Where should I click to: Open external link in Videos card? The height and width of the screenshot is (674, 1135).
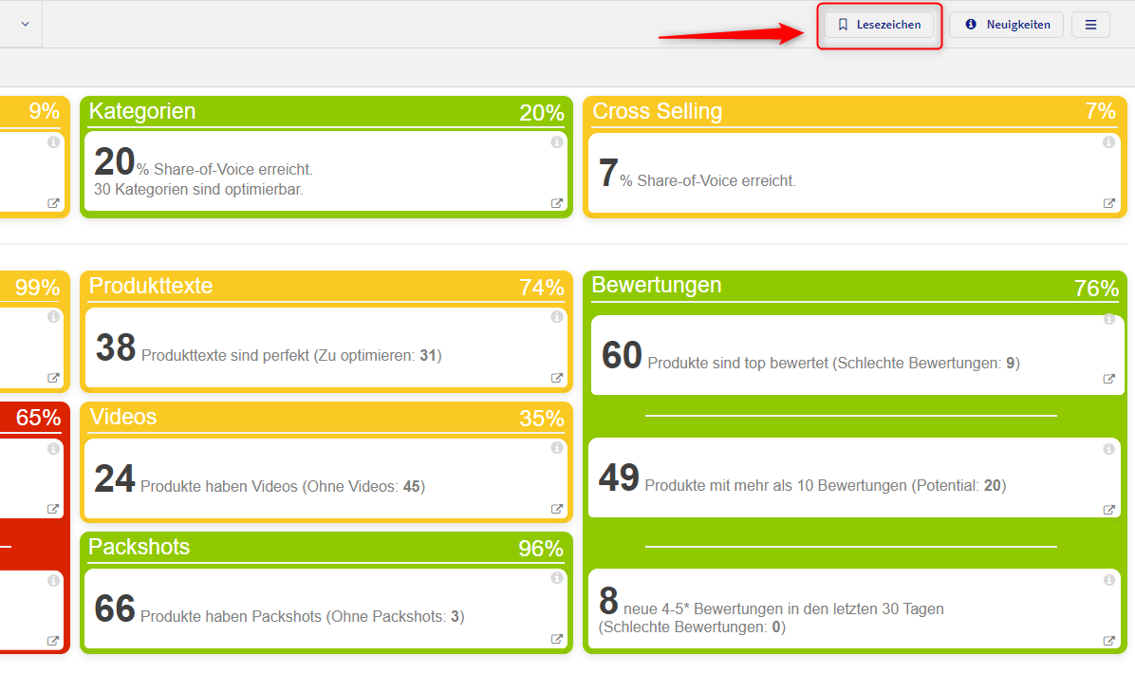[x=557, y=509]
